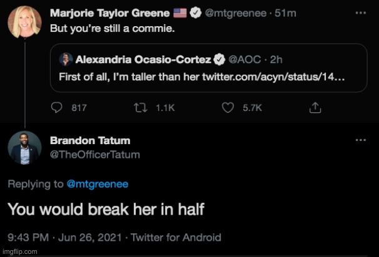
Task: Retweet the tweet with 1.1K retweets
Action: pyautogui.click(x=139, y=107)
